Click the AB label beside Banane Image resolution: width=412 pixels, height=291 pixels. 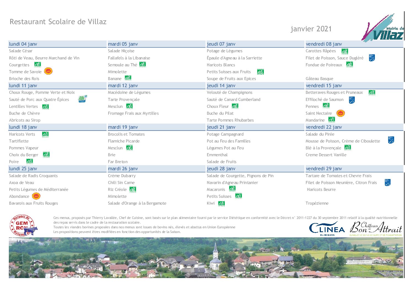[128, 78]
